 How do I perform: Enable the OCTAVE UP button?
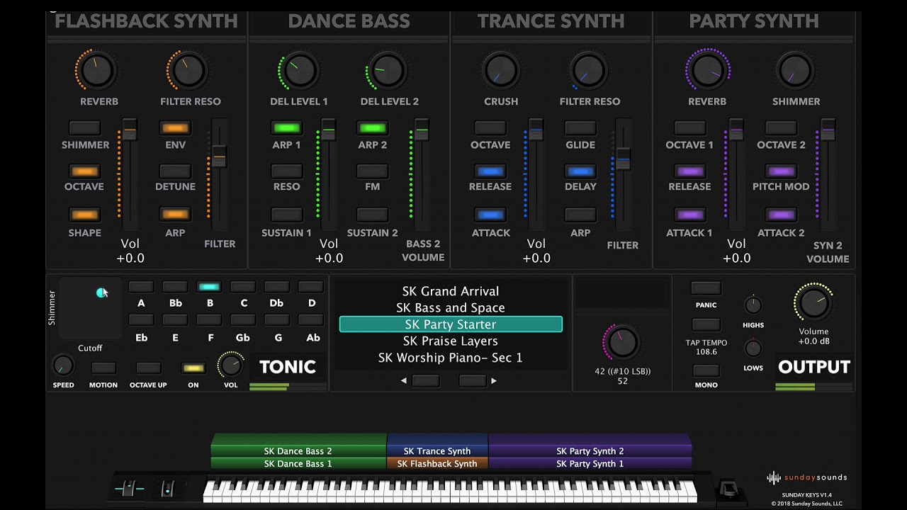pos(148,368)
